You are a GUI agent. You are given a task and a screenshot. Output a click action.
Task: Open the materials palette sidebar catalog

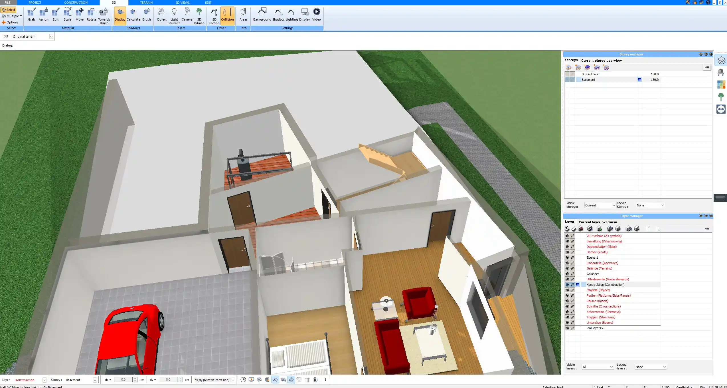click(721, 85)
